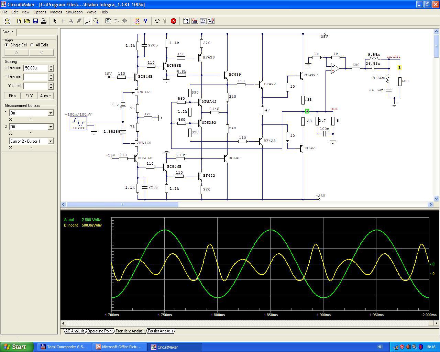Image resolution: width=440 pixels, height=352 pixels.
Task: Activate the Zoom magnifier tool
Action: point(96,21)
